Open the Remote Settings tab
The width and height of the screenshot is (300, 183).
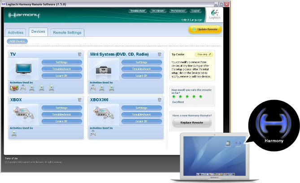(67, 33)
